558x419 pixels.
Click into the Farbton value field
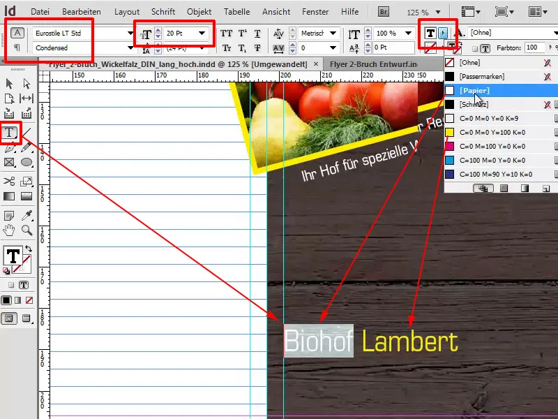(534, 47)
